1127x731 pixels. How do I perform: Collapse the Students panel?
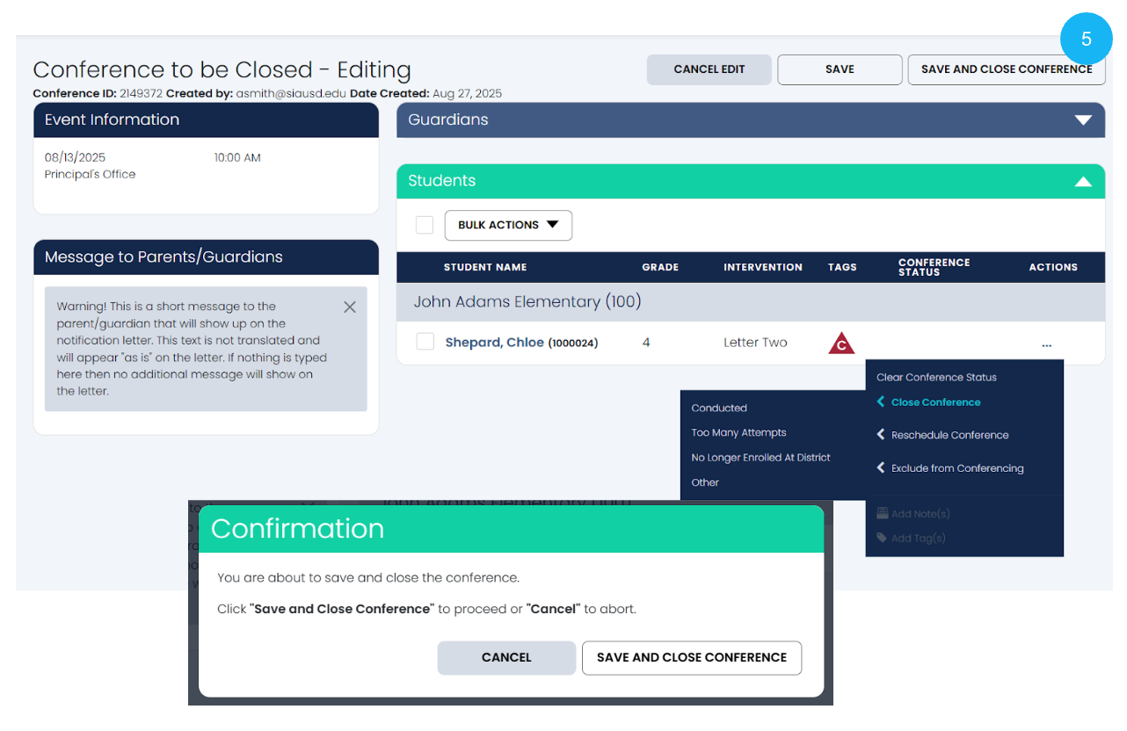point(1083,181)
